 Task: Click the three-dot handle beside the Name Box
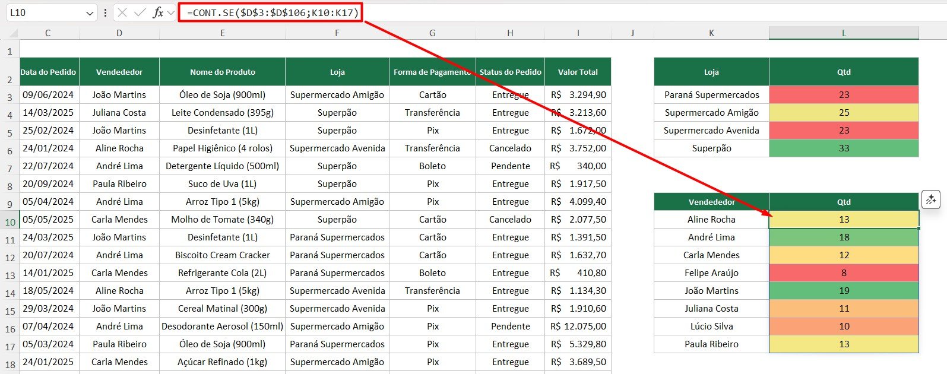[106, 12]
